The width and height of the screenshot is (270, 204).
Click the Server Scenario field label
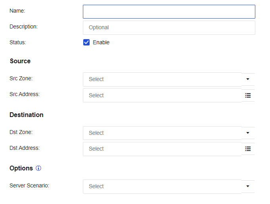point(29,185)
